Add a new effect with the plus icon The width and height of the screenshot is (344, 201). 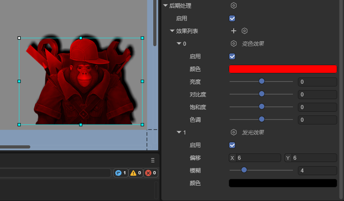[x=234, y=31]
